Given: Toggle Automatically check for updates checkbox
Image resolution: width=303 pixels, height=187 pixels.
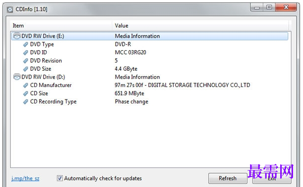Looking at the screenshot, I should click(x=60, y=178).
